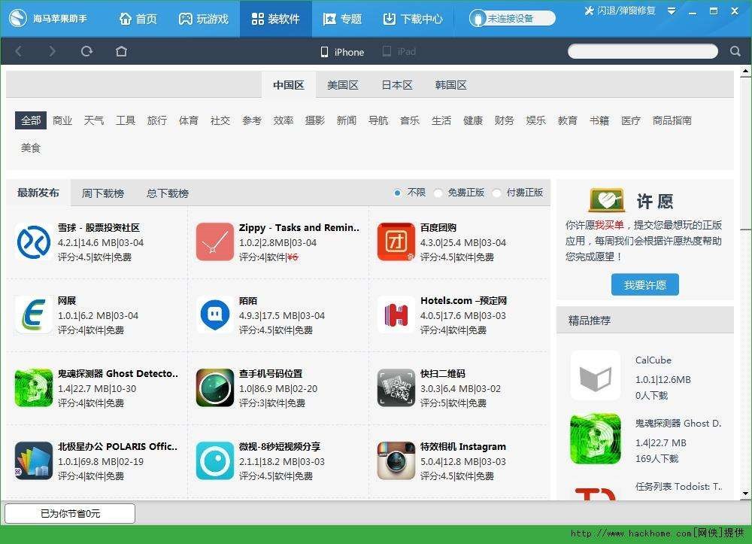This screenshot has width=752, height=544.
Task: Switch device type to iPhone
Action: click(x=342, y=52)
